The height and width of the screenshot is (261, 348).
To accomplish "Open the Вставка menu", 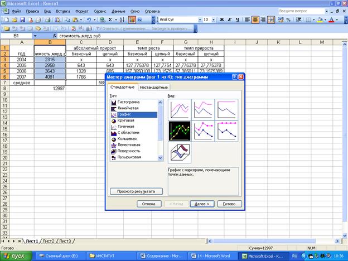I will (63, 11).
